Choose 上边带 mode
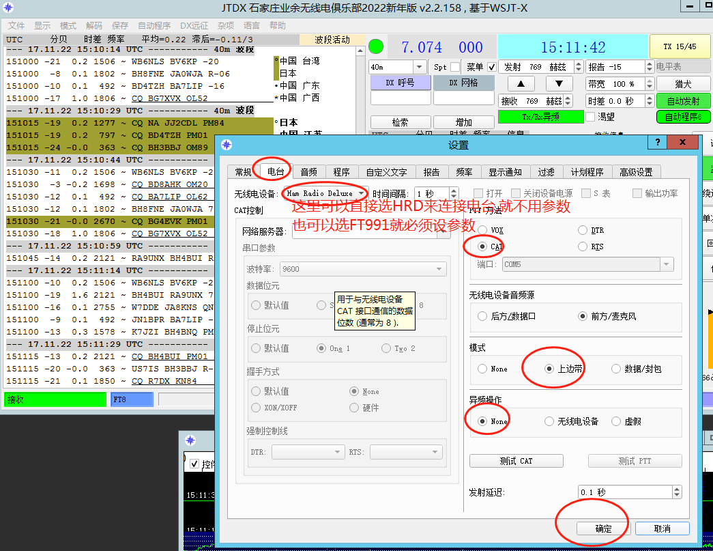This screenshot has width=713, height=551. pos(549,369)
